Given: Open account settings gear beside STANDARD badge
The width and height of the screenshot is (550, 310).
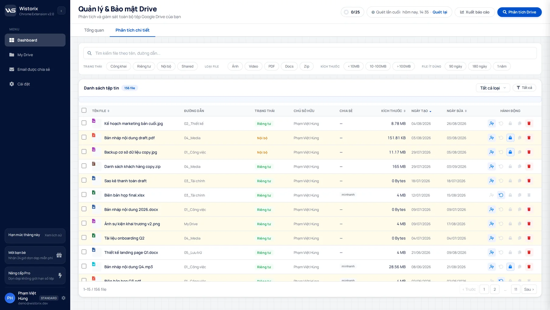Looking at the screenshot, I should click(64, 298).
